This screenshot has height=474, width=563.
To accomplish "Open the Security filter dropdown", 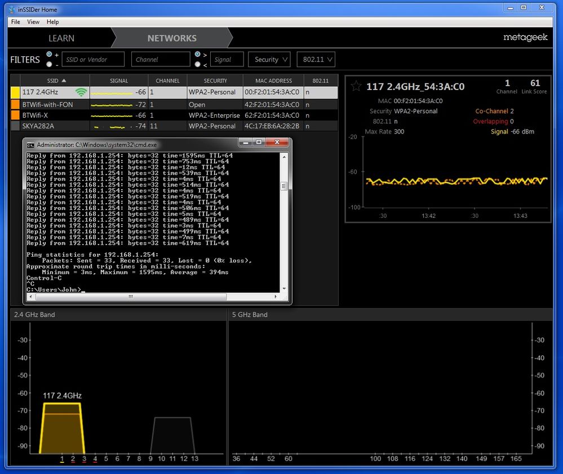I will (x=269, y=60).
